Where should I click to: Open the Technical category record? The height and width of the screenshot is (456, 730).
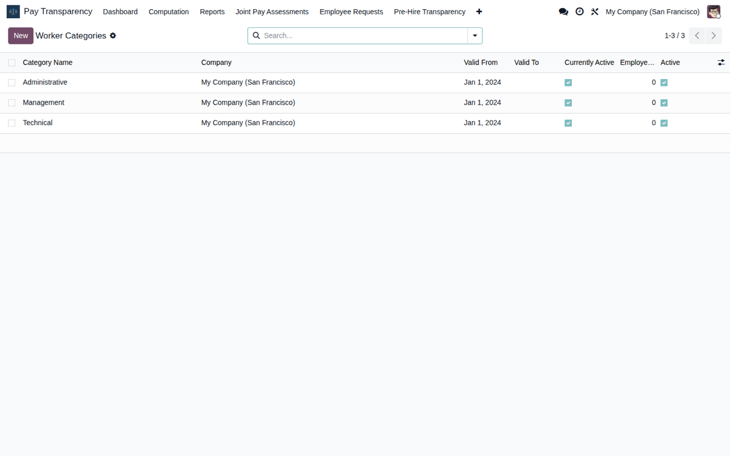[x=38, y=123]
